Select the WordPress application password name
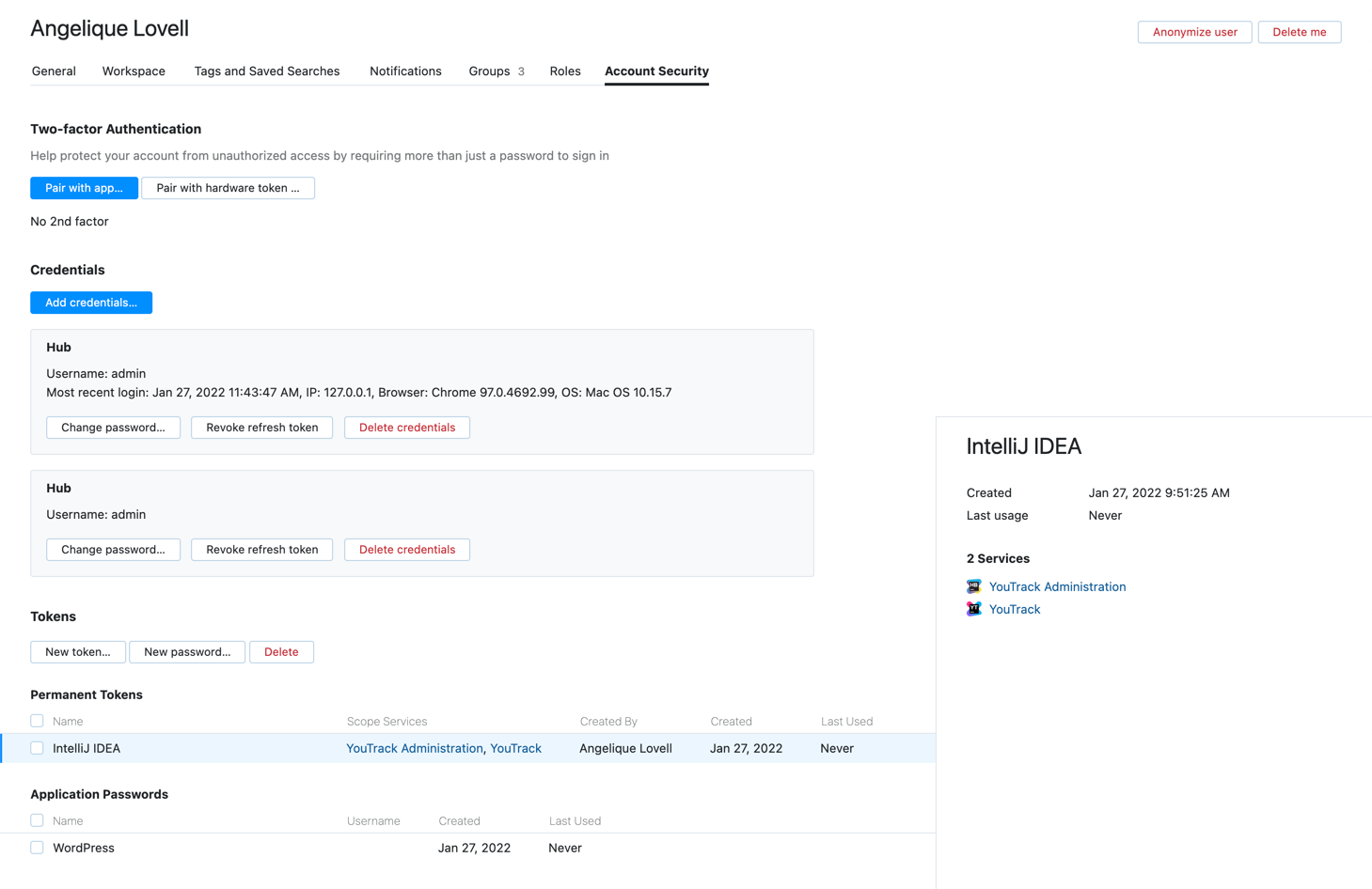Viewport: 1372px width, 889px height. [x=84, y=848]
